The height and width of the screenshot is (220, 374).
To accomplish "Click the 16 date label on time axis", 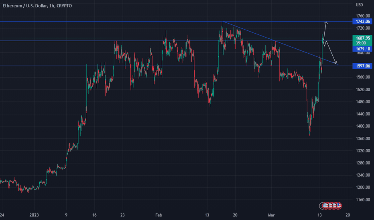I will [x=94, y=215].
